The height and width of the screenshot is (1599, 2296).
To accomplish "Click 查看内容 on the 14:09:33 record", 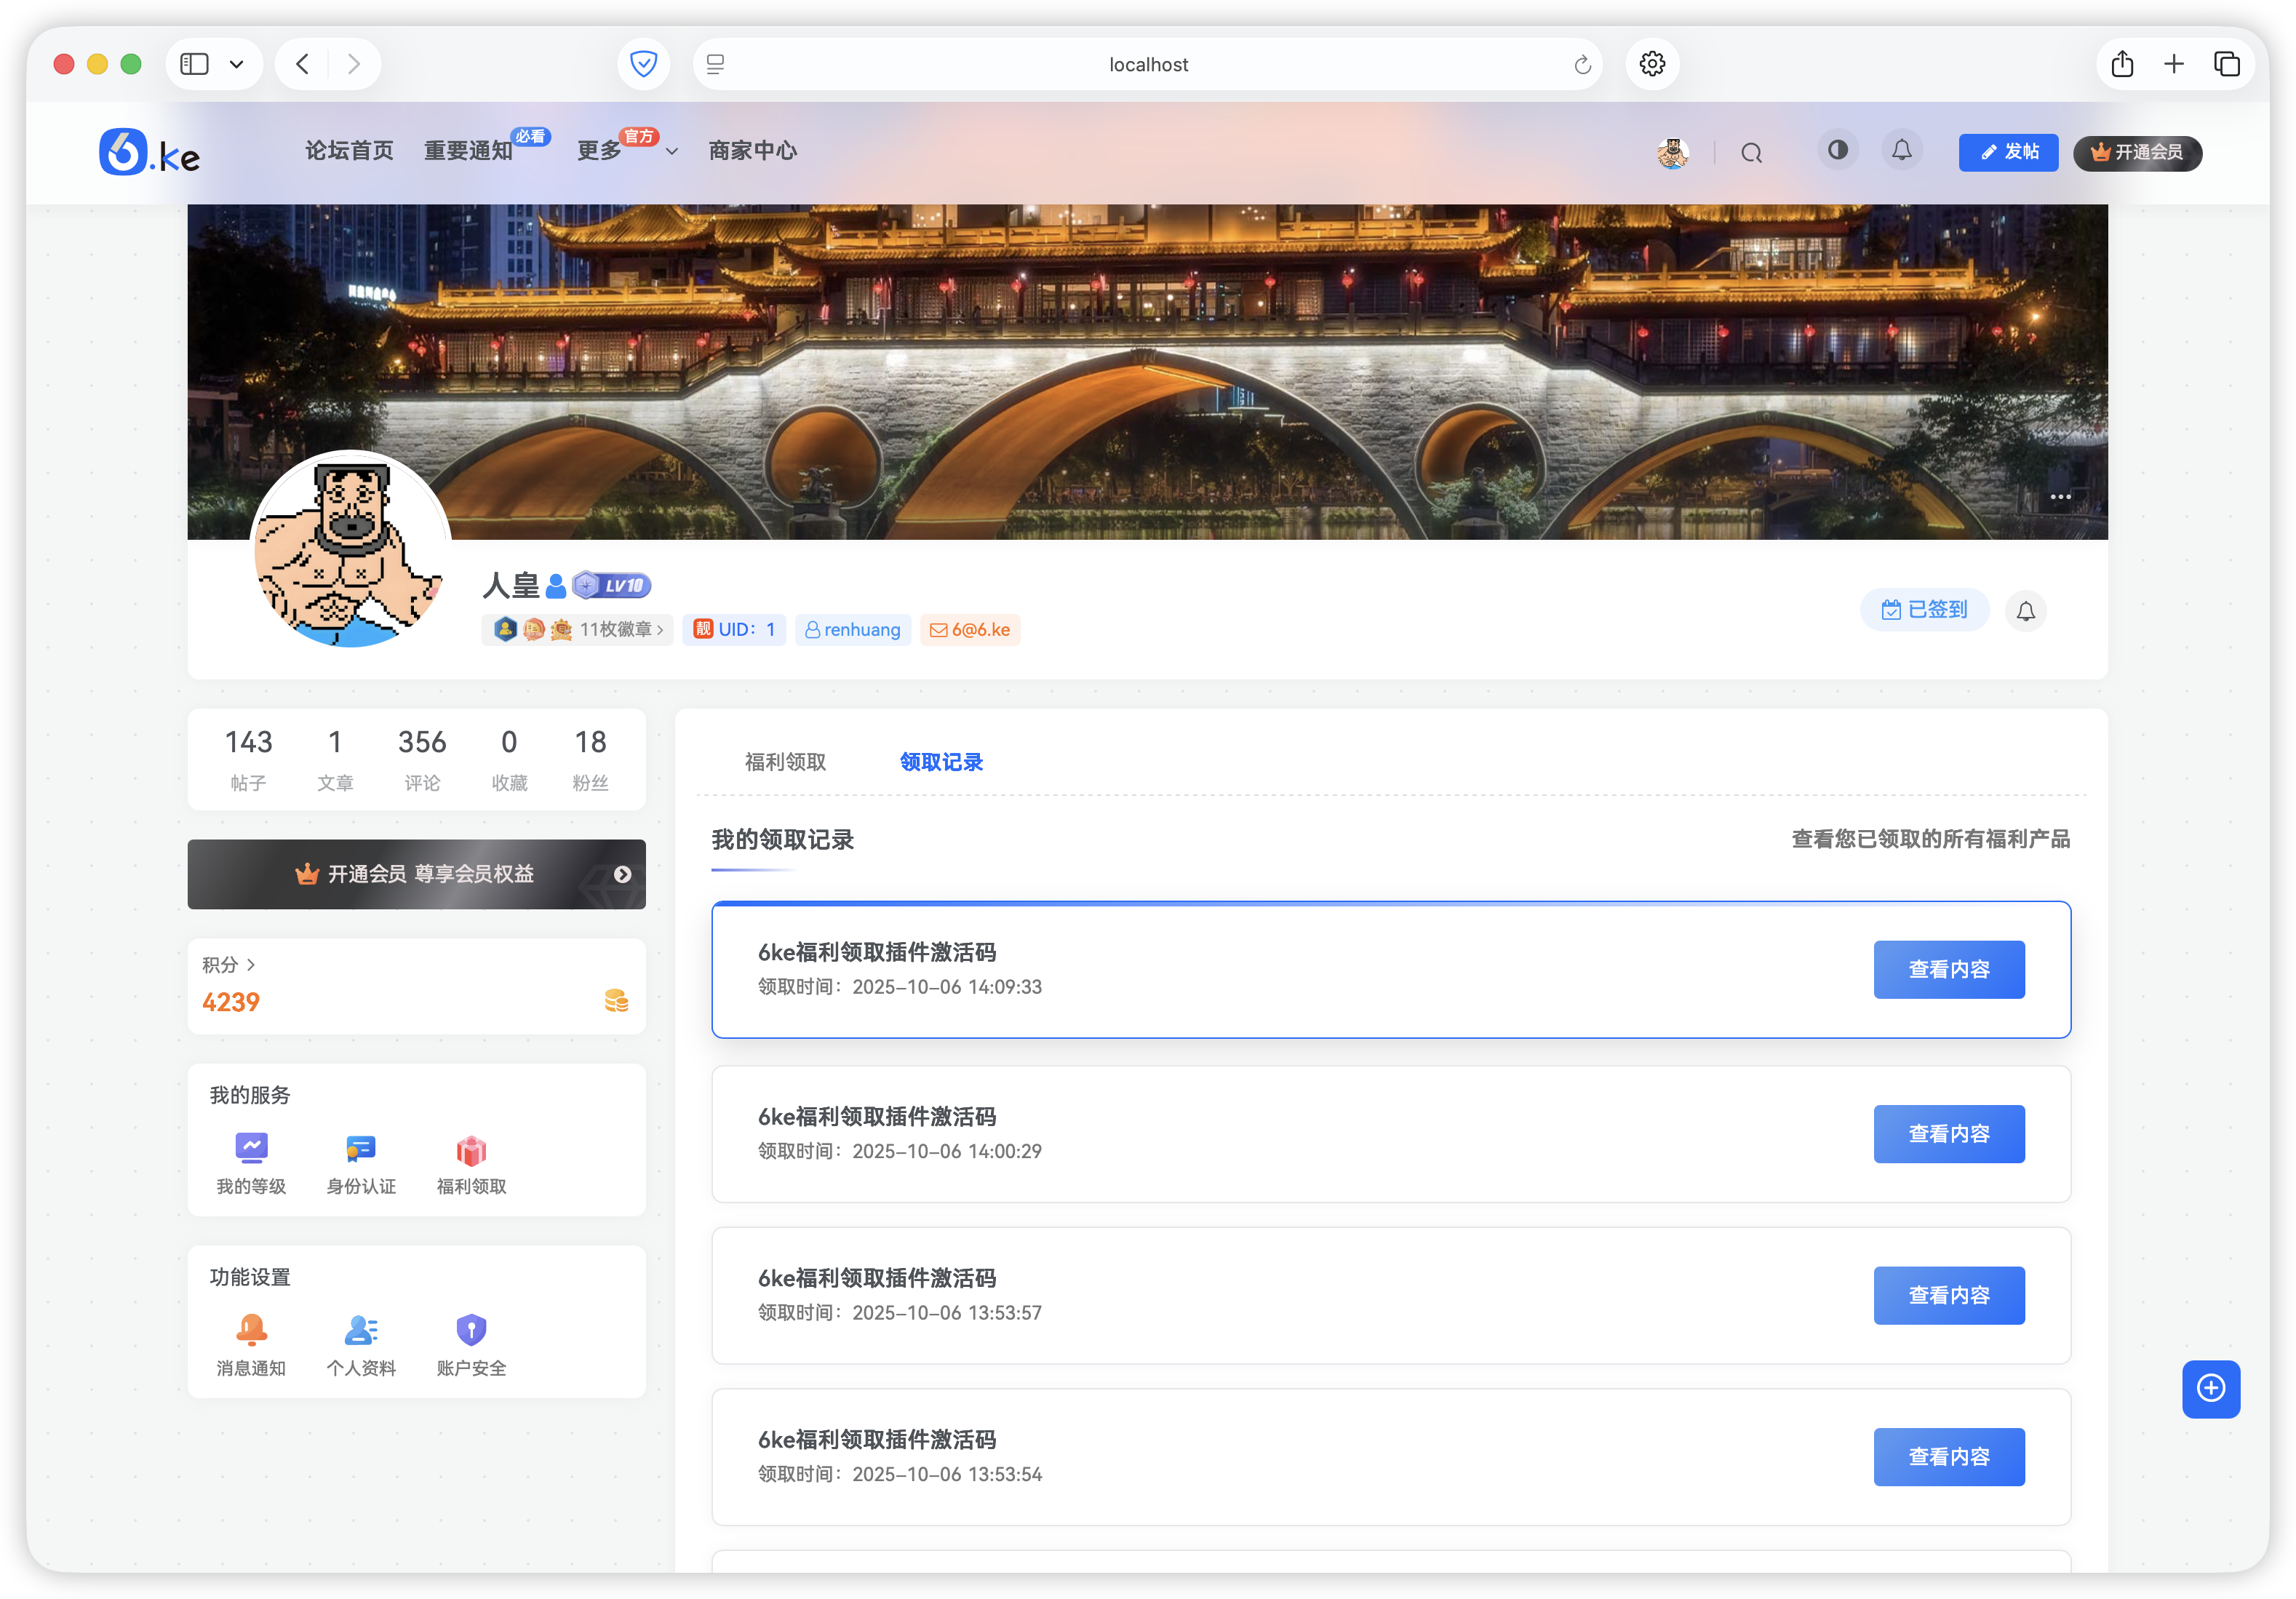I will [1948, 969].
